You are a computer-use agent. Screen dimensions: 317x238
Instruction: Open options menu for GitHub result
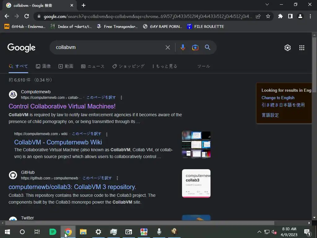(x=117, y=178)
